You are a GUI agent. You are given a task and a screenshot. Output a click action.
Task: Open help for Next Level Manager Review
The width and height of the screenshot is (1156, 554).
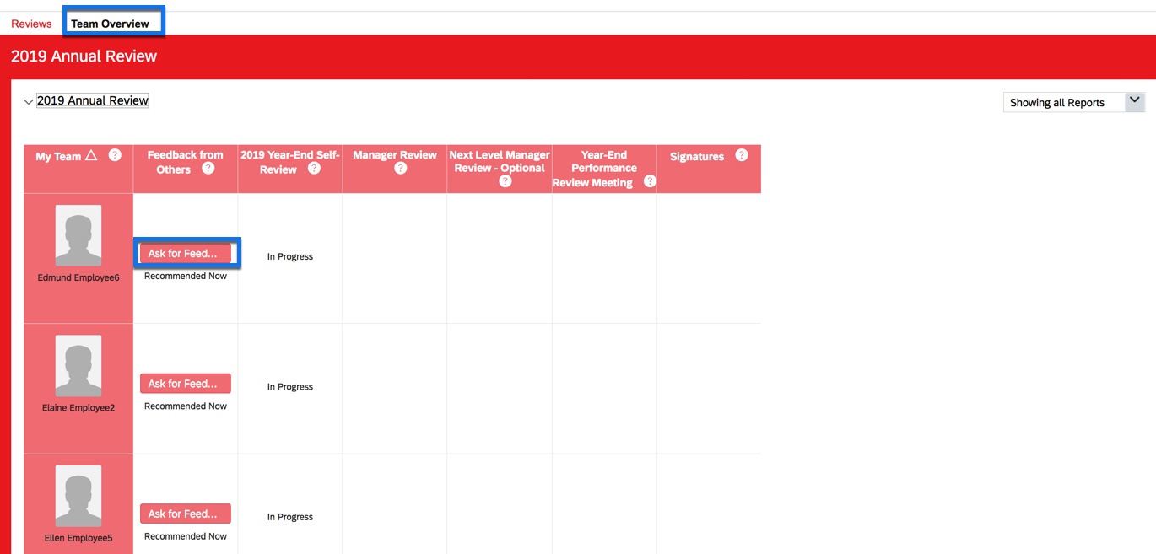point(505,181)
